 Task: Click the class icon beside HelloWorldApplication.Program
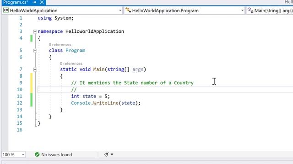[128, 10]
